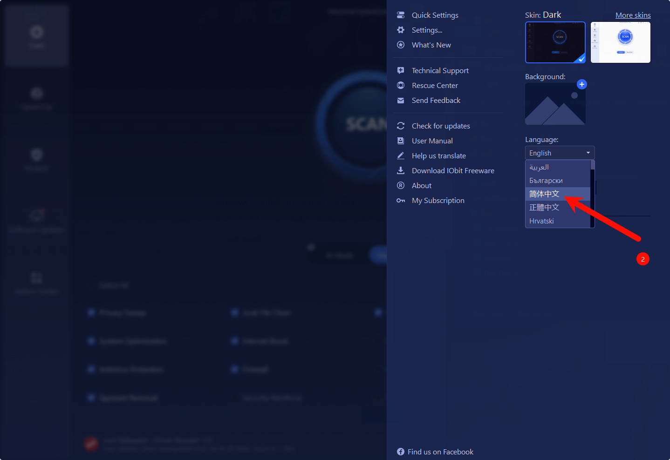
Task: Open the User Manual menu entry
Action: 432,141
